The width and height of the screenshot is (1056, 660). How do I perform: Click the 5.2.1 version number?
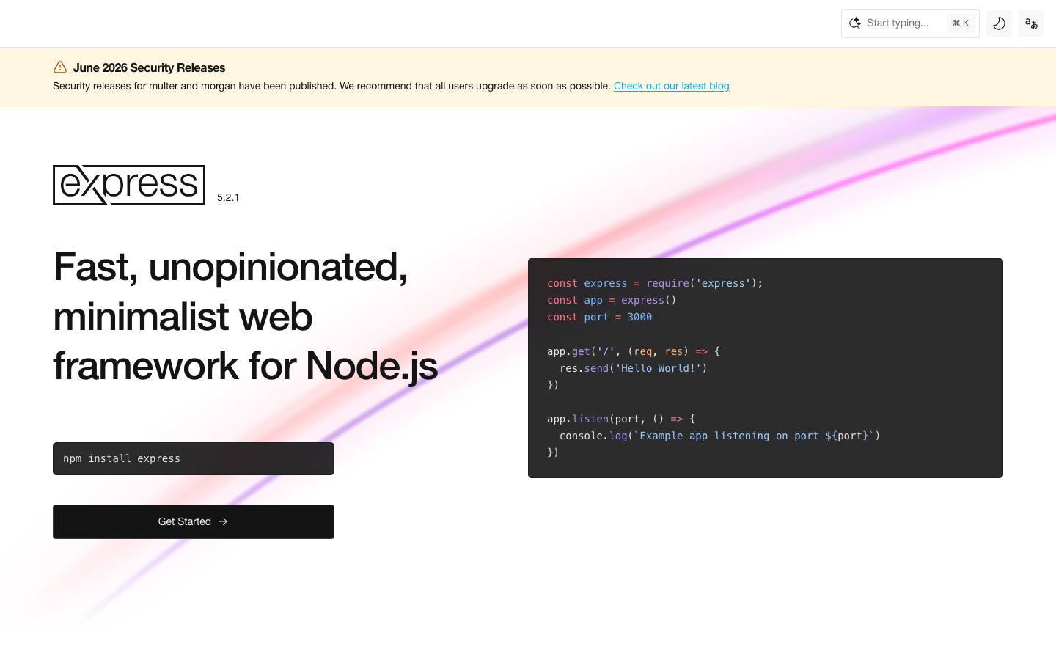click(x=228, y=197)
